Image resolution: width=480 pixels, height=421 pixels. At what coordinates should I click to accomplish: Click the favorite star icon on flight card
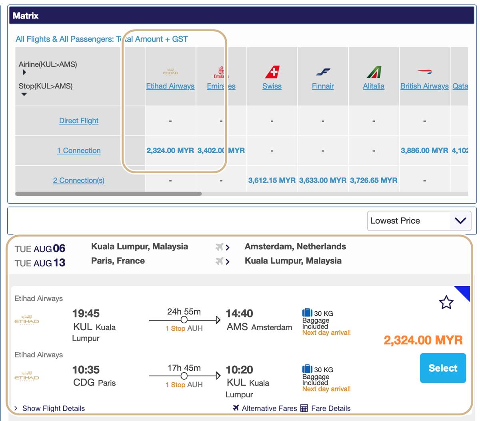click(446, 302)
